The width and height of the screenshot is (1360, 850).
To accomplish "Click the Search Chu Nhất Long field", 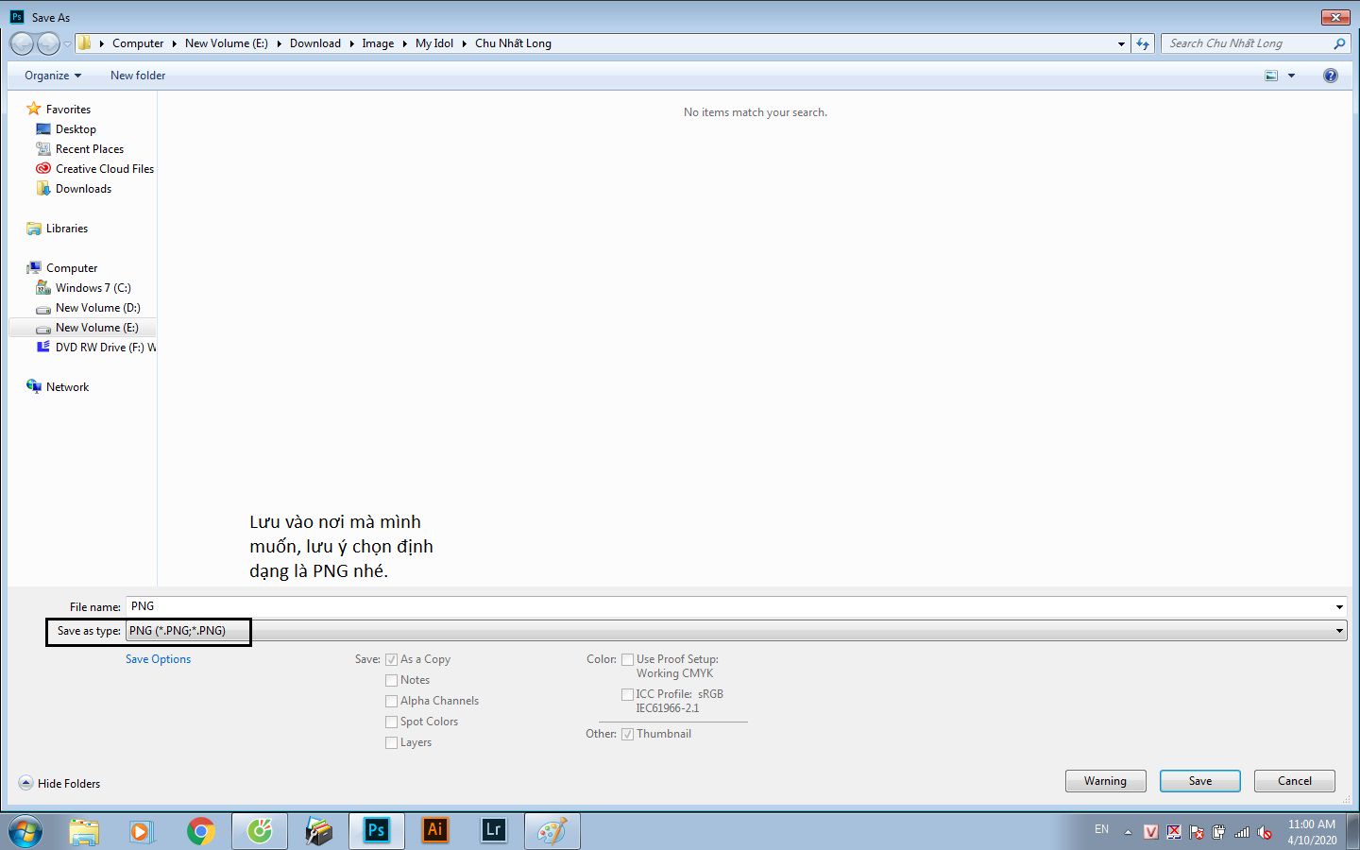I will pos(1247,43).
